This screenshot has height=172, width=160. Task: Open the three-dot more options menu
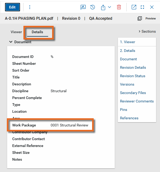click(30, 7)
